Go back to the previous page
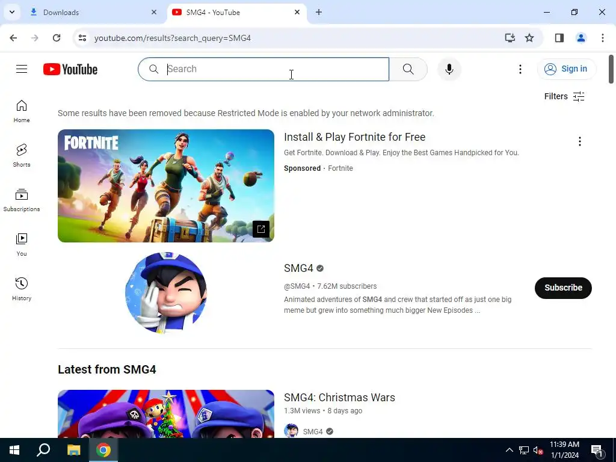Screen dimensions: 616x462 13,38
